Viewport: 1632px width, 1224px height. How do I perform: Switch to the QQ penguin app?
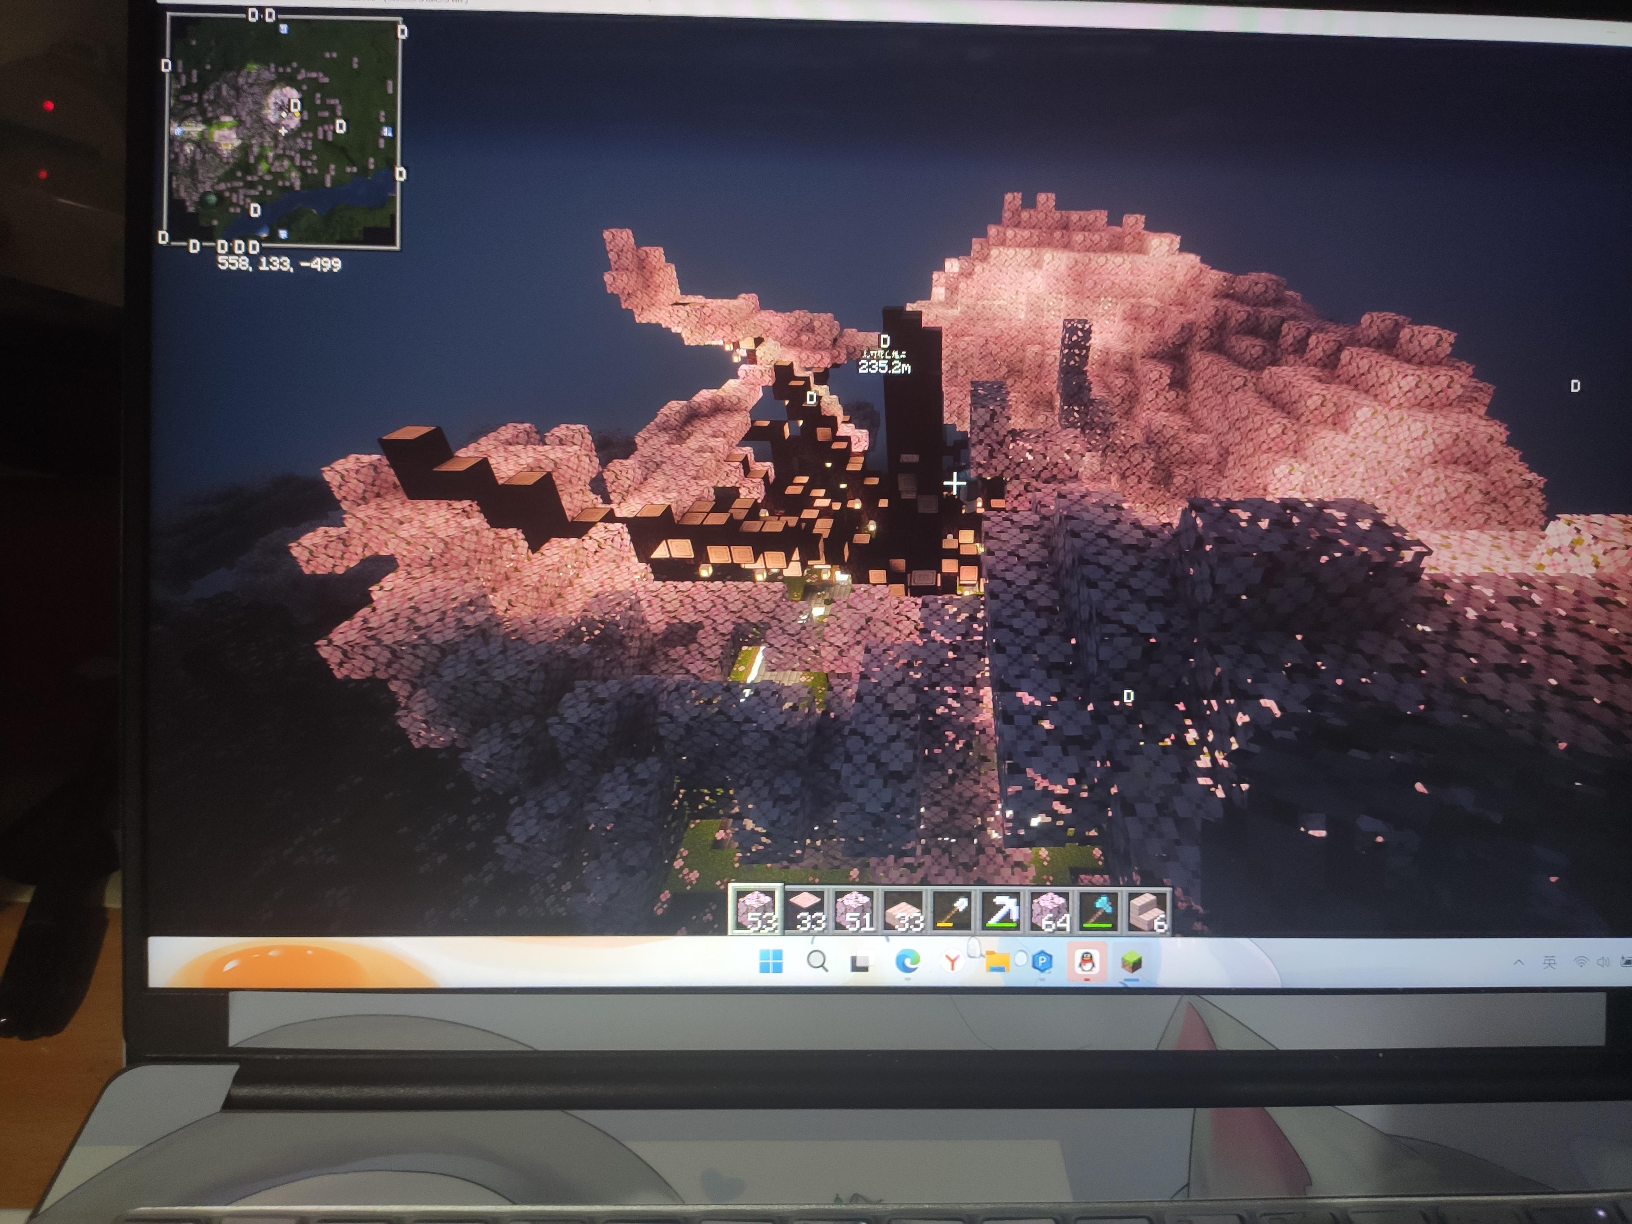(x=1086, y=962)
